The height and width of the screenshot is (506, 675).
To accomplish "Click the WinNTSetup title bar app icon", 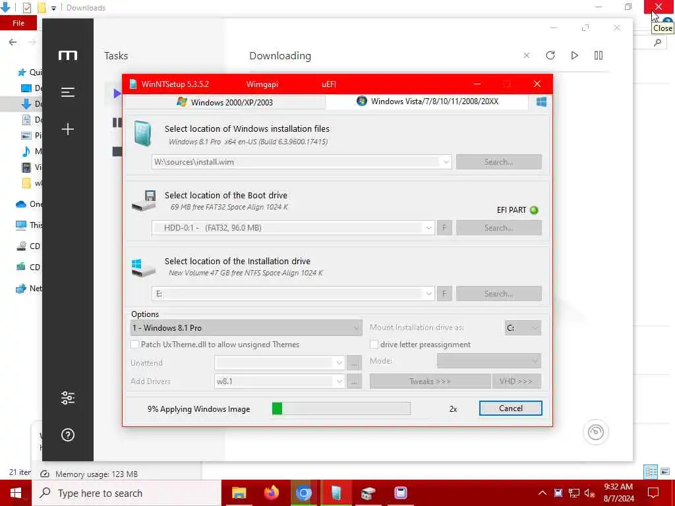I will [x=133, y=84].
